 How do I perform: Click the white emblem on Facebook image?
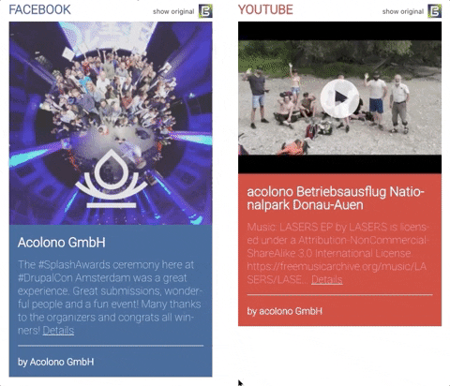coord(112,179)
